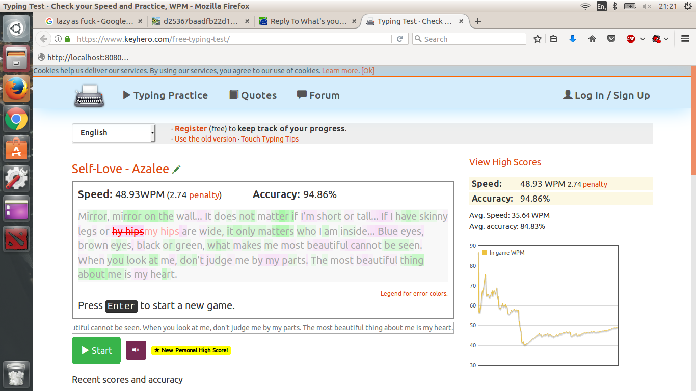Open System Settings gear-wrench icon
The width and height of the screenshot is (696, 391).
[16, 179]
